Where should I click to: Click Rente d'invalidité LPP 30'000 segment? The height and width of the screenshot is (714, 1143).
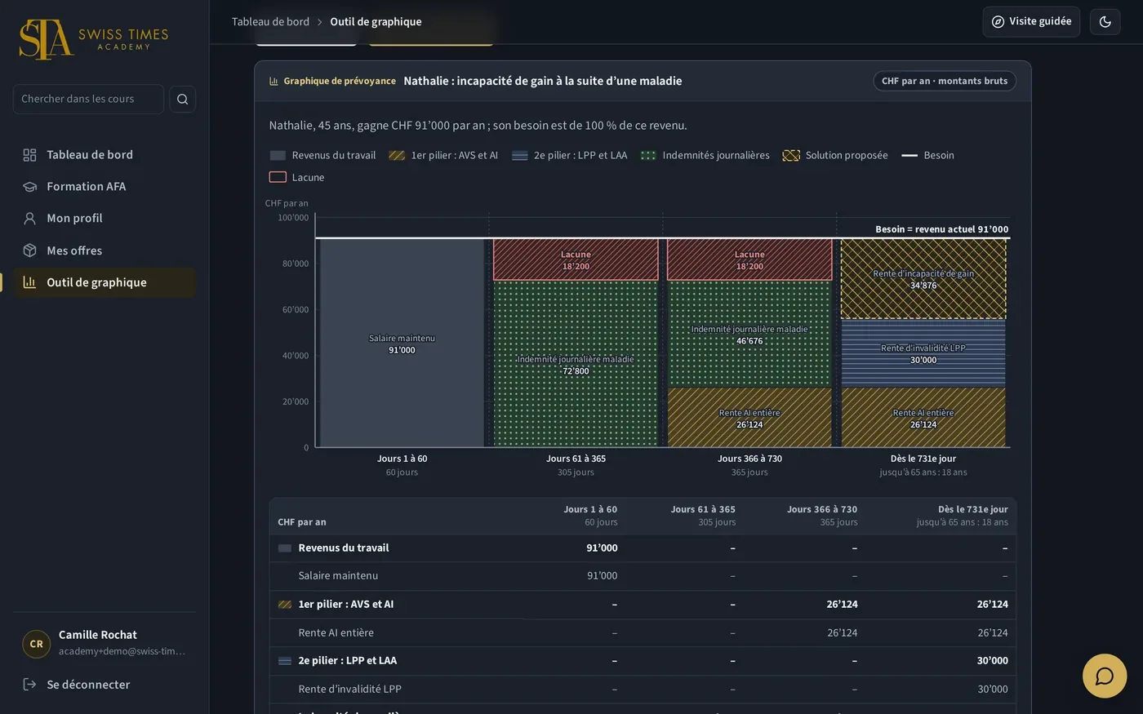[x=923, y=353]
